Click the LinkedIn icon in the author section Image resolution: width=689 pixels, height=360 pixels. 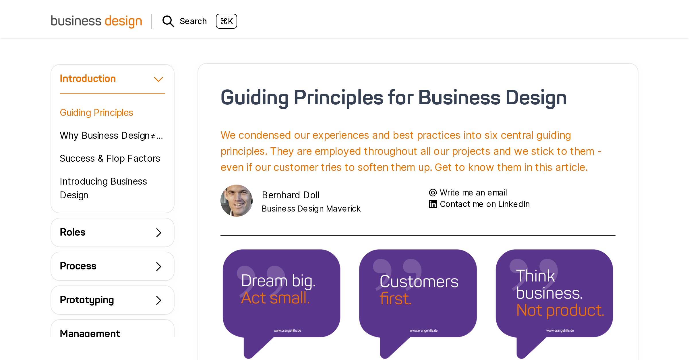pyautogui.click(x=433, y=204)
